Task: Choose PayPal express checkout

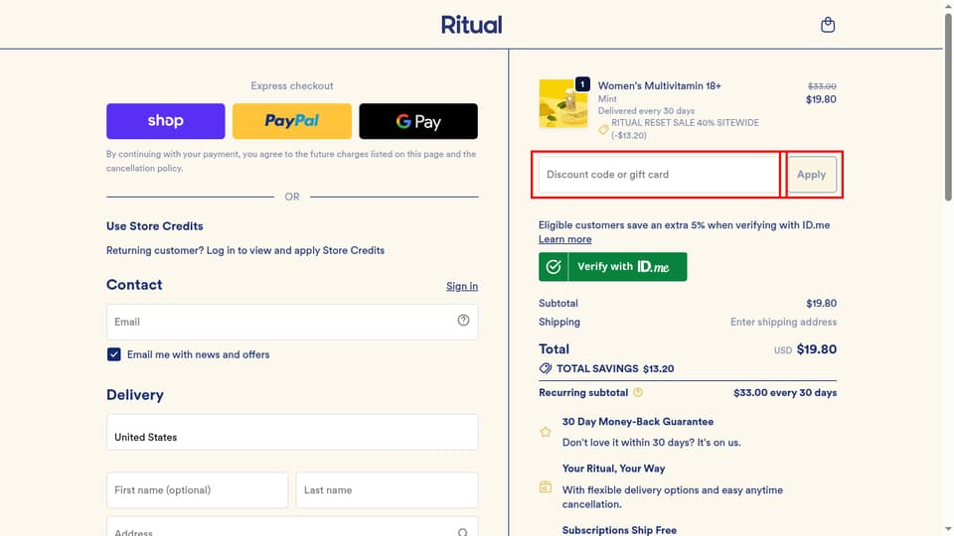Action: click(x=292, y=121)
